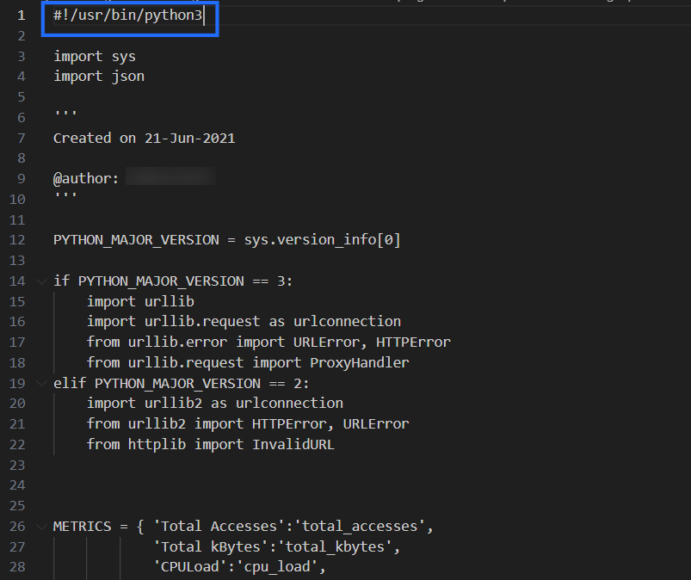This screenshot has height=580, width=691.
Task: Click 'import urllib' on line 15
Action: pos(140,301)
